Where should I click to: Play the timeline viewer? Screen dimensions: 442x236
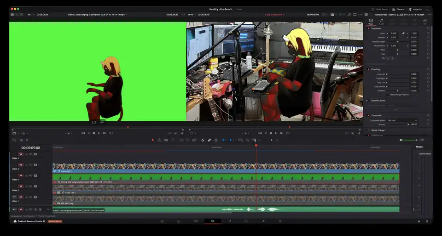click(276, 133)
